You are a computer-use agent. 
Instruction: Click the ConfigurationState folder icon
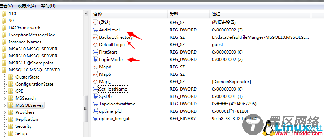pos(11,84)
